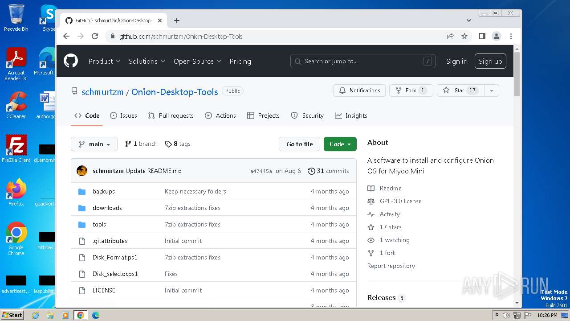Open the 8 tags link

178,144
